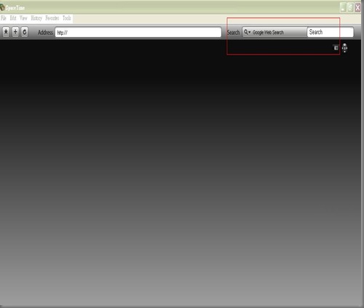The height and width of the screenshot is (308, 364).
Task: Focus the http:// address field
Action: pos(138,32)
